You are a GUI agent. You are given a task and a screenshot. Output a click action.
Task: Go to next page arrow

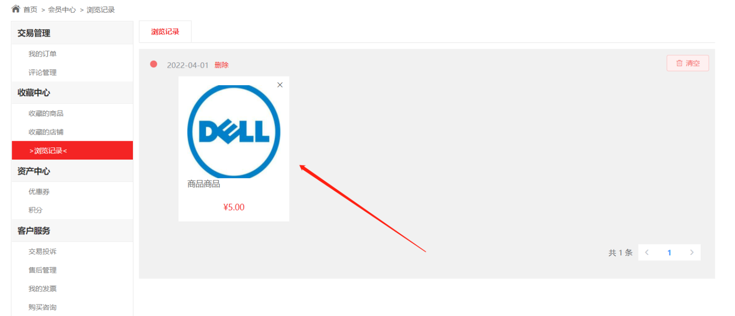coord(692,252)
